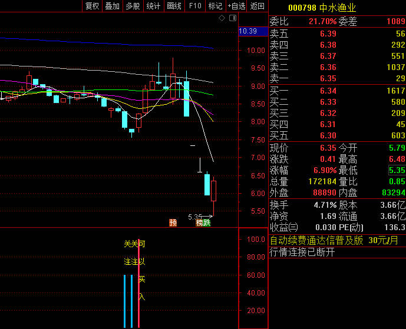Click the 最高 value 6.48
This screenshot has height=329, width=406.
[x=397, y=159]
